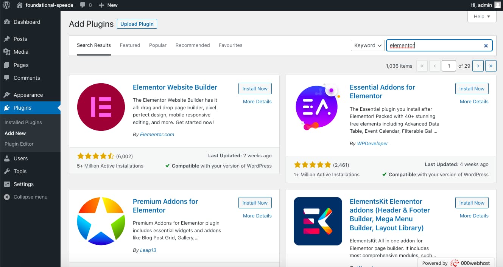Switch to the Popular plugins tab

[157, 45]
